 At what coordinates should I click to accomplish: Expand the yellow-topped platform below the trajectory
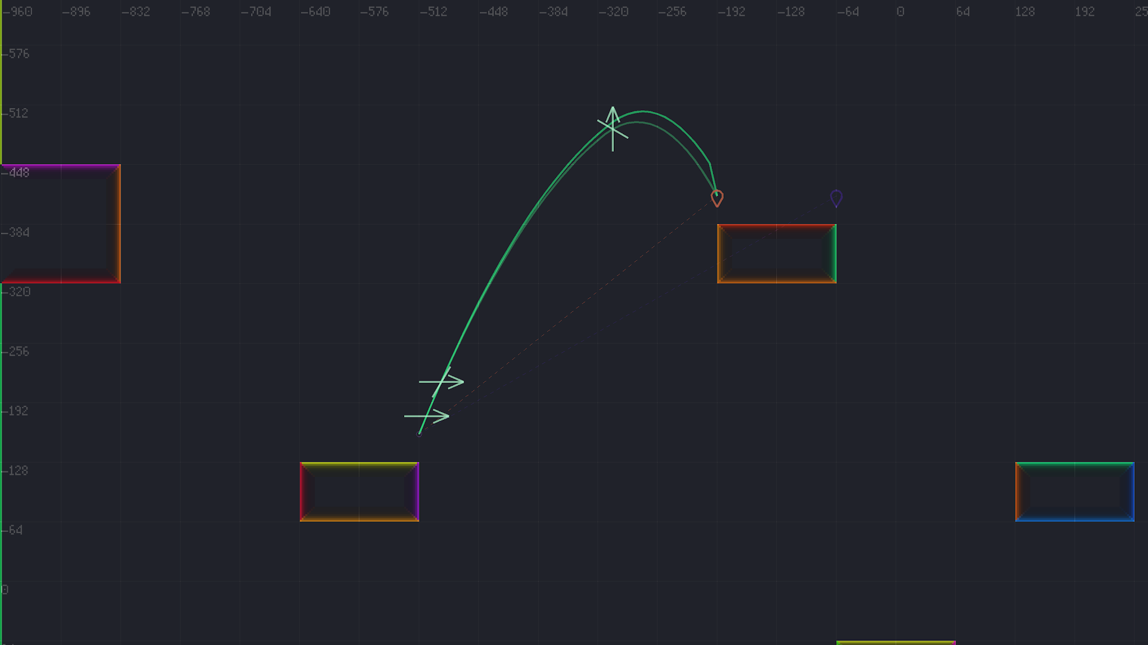pos(359,492)
